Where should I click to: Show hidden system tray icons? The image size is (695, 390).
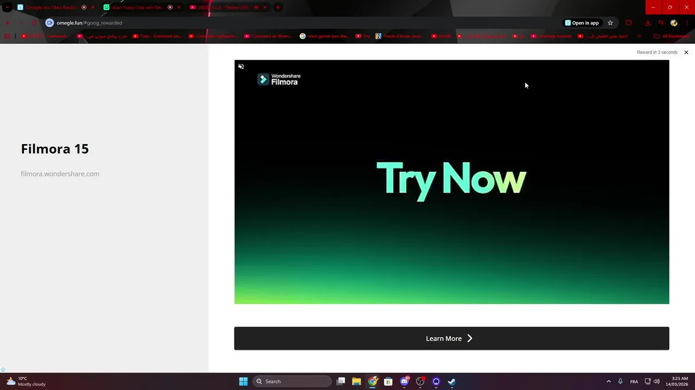coord(609,381)
